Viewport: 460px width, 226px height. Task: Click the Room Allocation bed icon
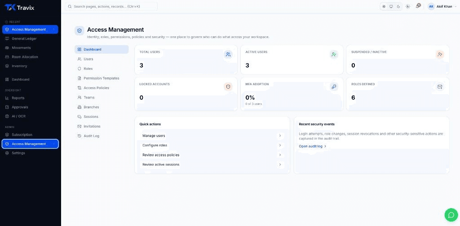[7, 57]
